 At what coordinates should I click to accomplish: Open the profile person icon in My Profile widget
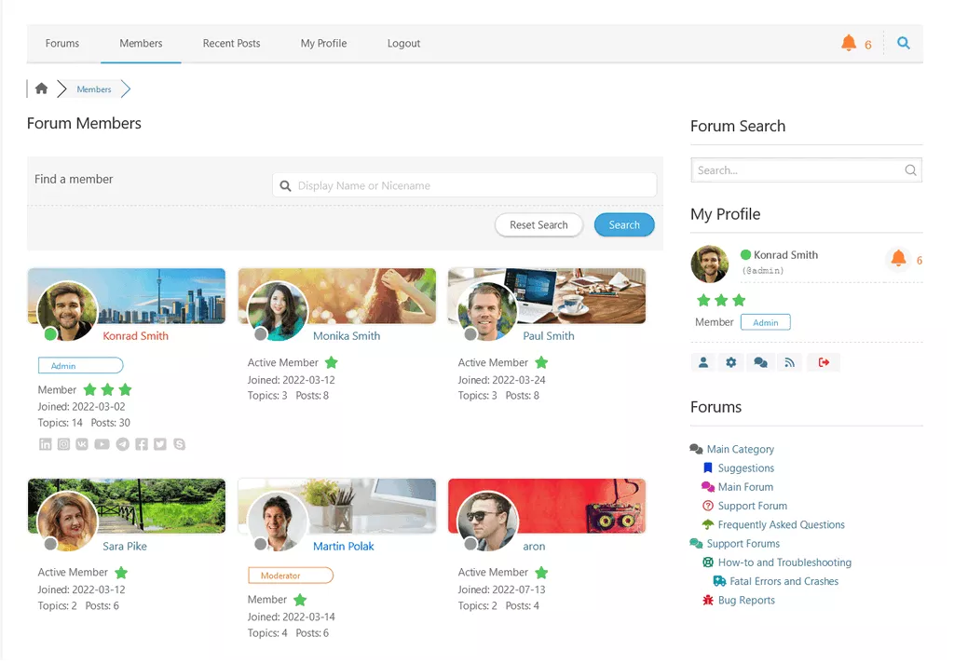click(703, 363)
